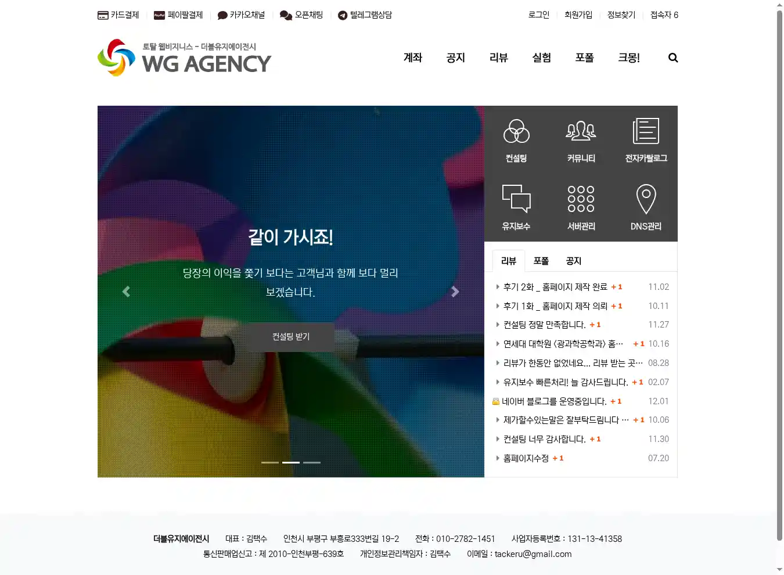
Task: Click the 회원가입 sign-up link
Action: coord(578,15)
